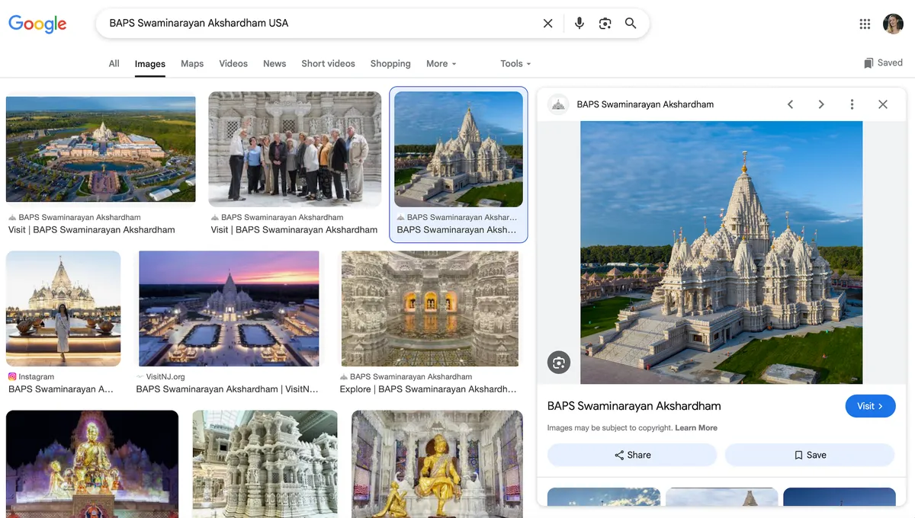Open your Google account profile avatar
This screenshot has height=518, width=915.
pos(893,23)
